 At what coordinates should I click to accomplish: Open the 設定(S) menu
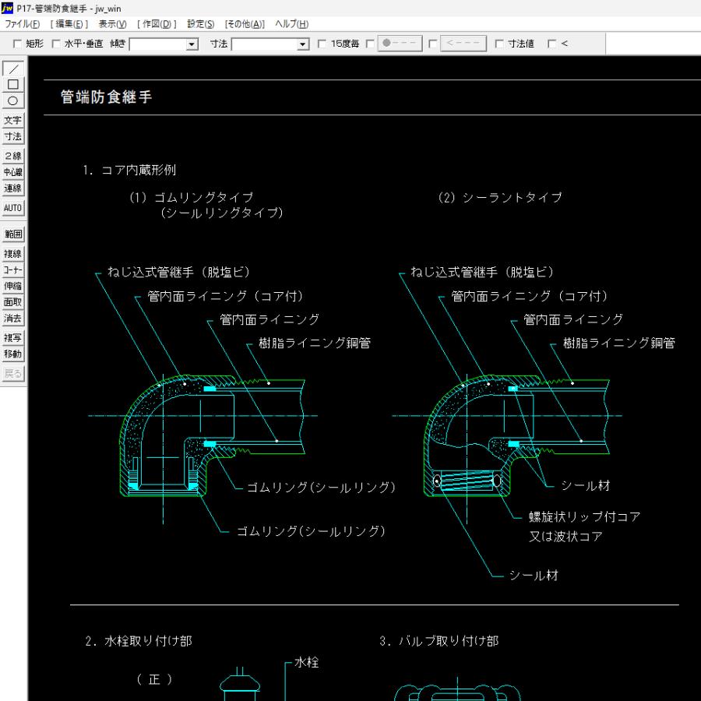200,24
